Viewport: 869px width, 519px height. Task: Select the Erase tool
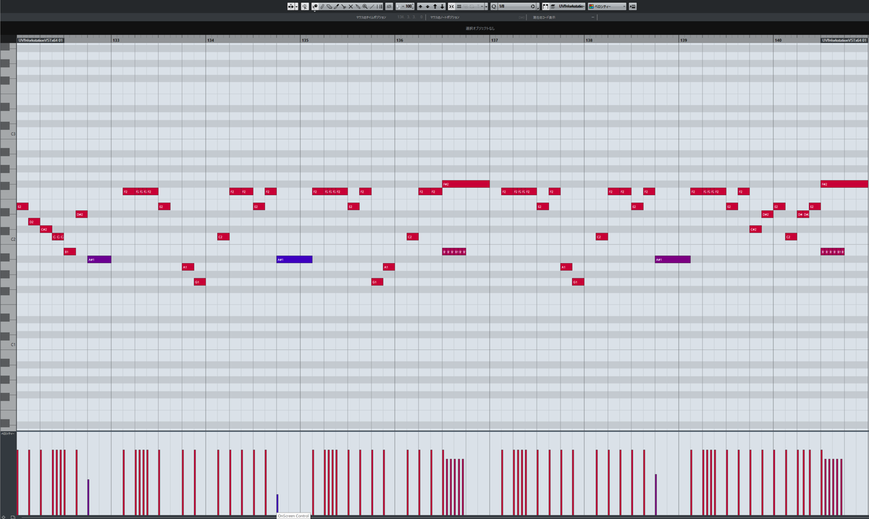coord(329,6)
